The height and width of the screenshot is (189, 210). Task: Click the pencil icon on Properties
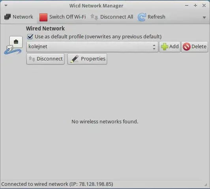pos(75,59)
